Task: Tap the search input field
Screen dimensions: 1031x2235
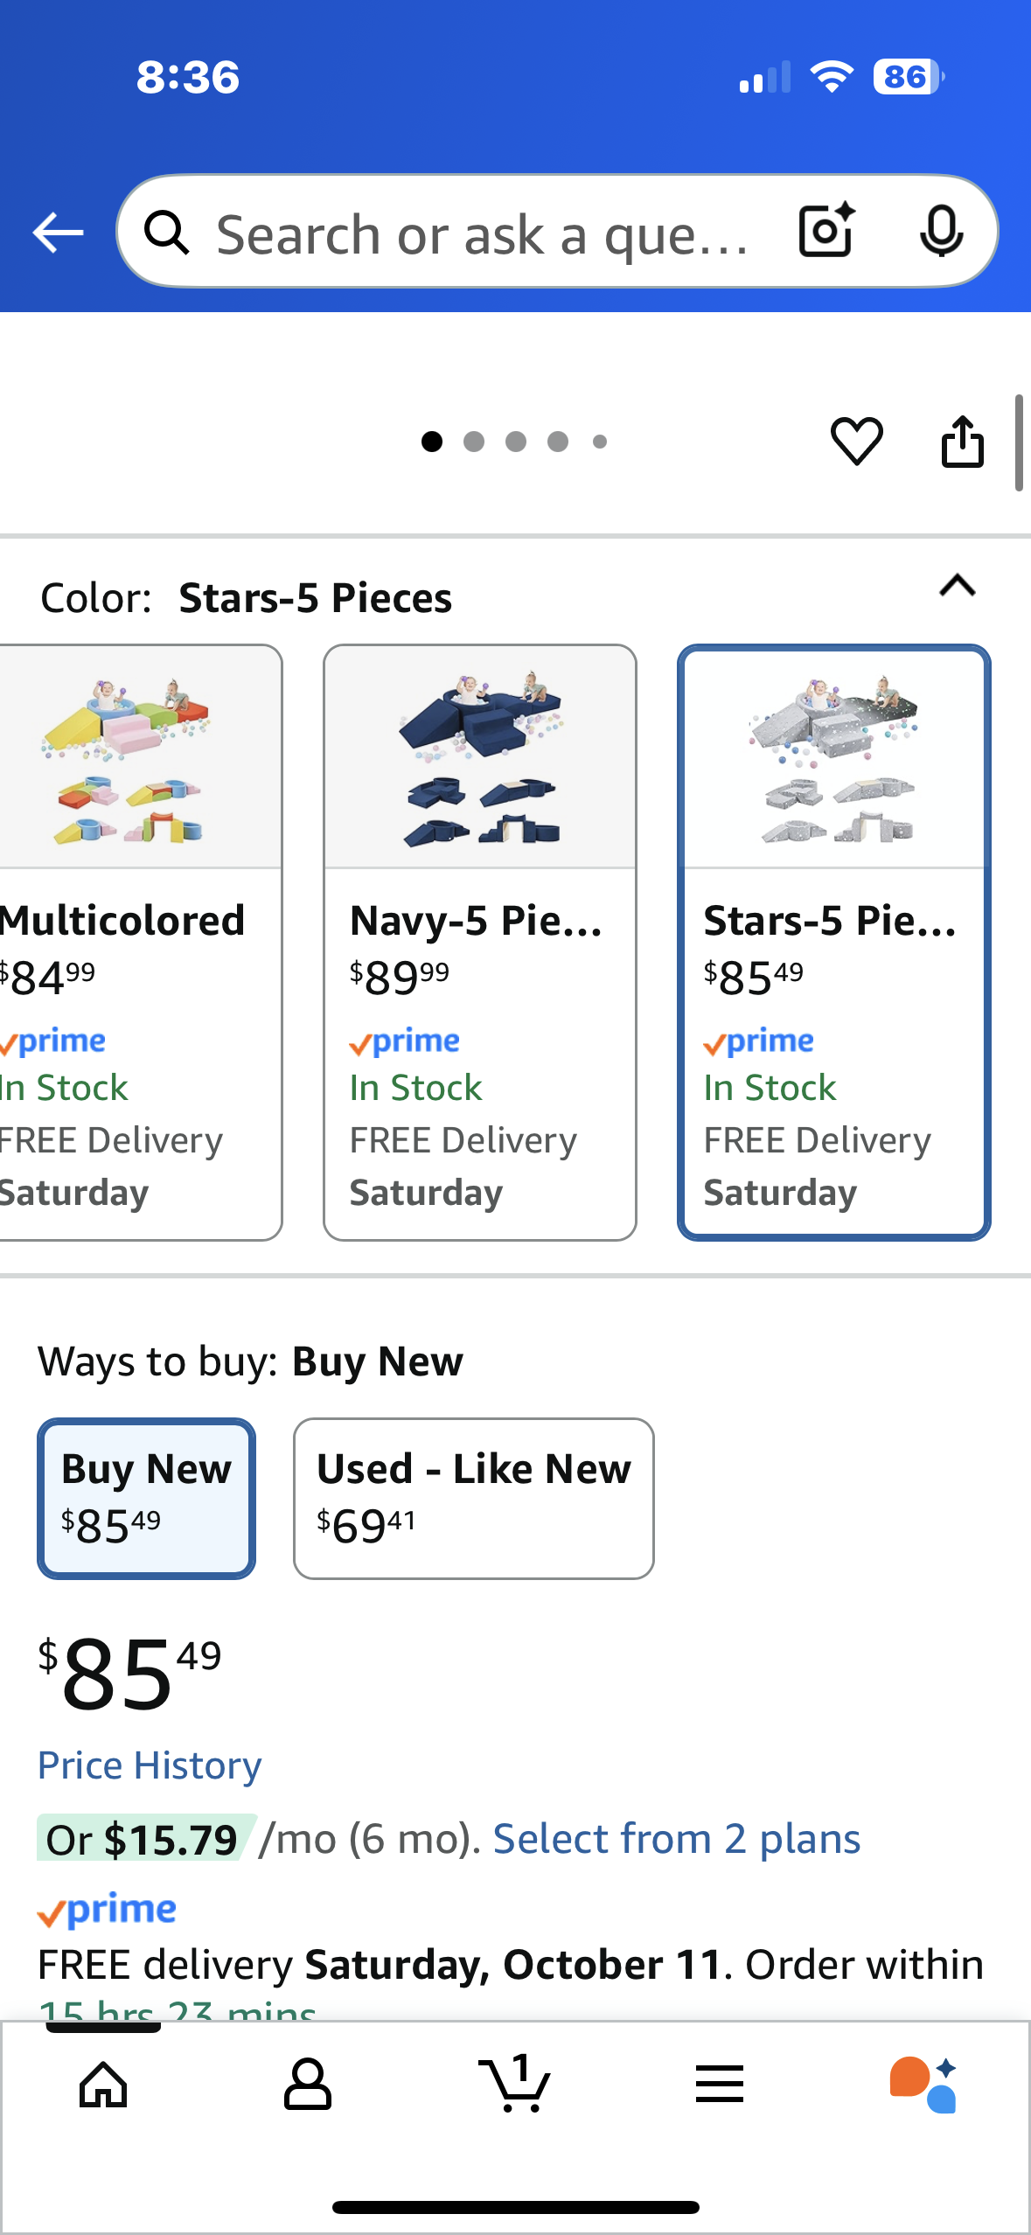Action: [x=481, y=233]
